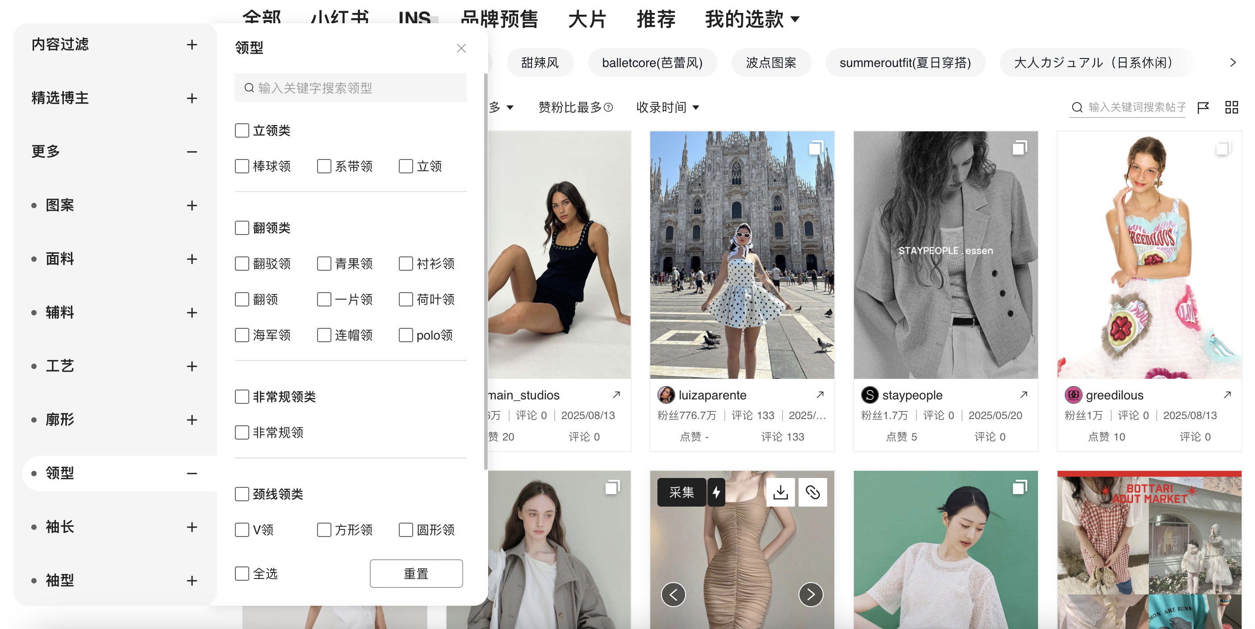Click the flag icon beside post search
The height and width of the screenshot is (629, 1255).
tap(1203, 107)
